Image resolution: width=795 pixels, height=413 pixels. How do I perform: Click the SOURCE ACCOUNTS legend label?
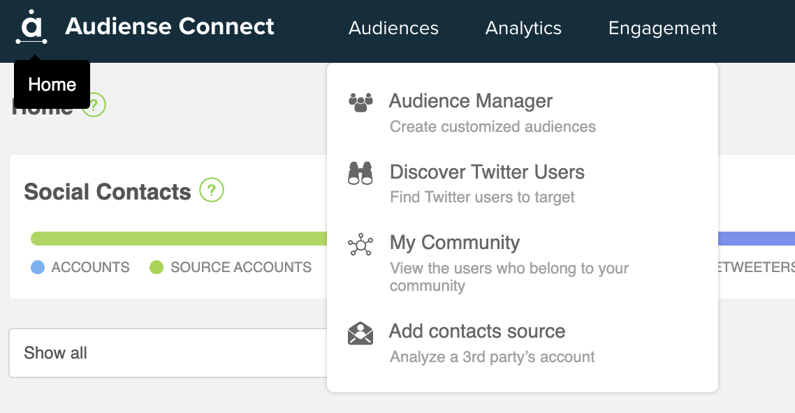[241, 267]
